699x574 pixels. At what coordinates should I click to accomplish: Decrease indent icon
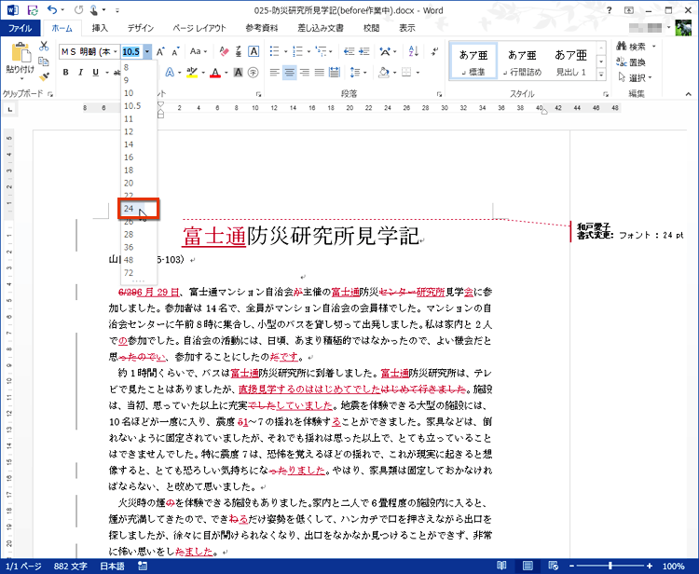click(x=349, y=51)
